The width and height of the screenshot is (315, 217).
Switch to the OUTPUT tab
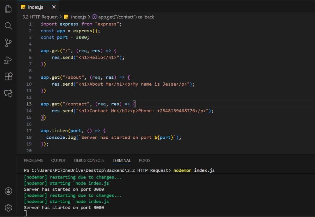[58, 160]
